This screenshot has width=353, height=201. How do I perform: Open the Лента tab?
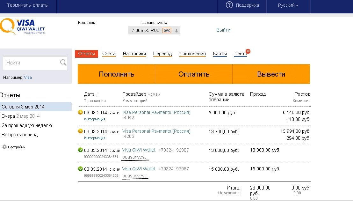(241, 54)
